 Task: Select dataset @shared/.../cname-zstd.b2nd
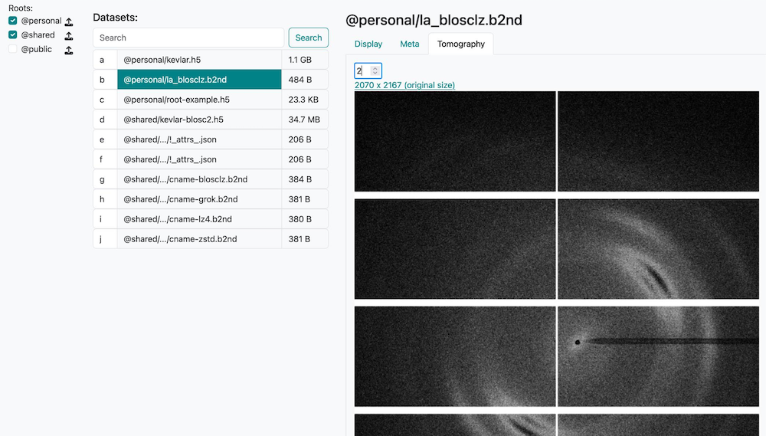(x=199, y=239)
